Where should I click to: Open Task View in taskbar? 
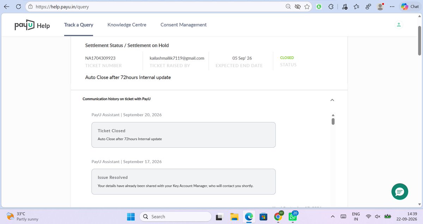pos(220,217)
